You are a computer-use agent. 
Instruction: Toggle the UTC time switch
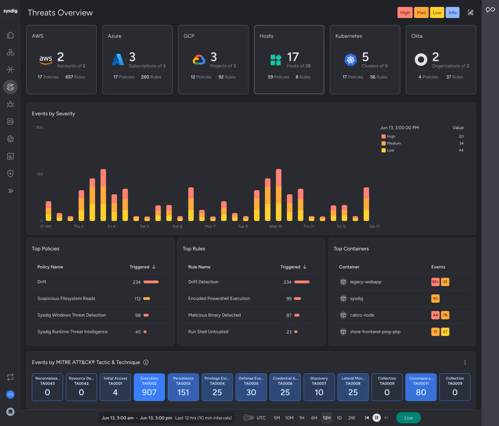click(x=248, y=418)
